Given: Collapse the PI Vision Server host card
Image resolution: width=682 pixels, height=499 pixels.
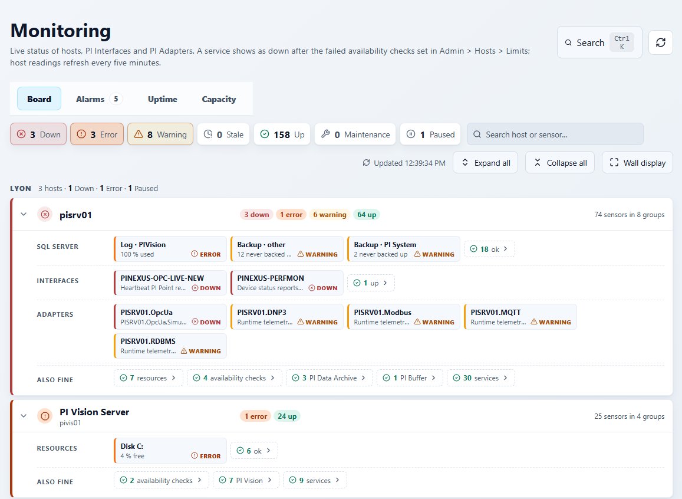Looking at the screenshot, I should 24,416.
